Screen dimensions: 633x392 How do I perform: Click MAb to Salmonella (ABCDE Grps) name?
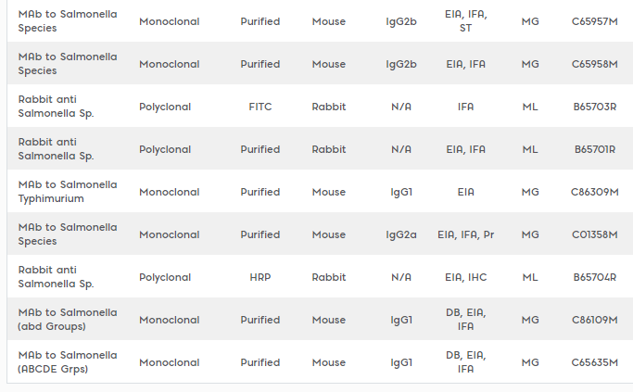point(68,362)
